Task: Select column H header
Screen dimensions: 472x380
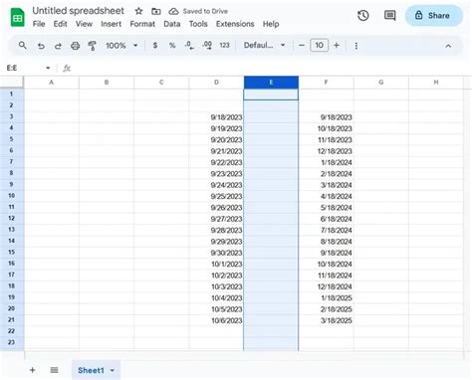Action: tap(436, 83)
